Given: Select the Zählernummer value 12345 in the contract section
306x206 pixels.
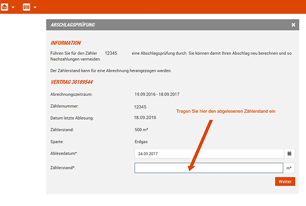Looking at the screenshot, I should 140,107.
